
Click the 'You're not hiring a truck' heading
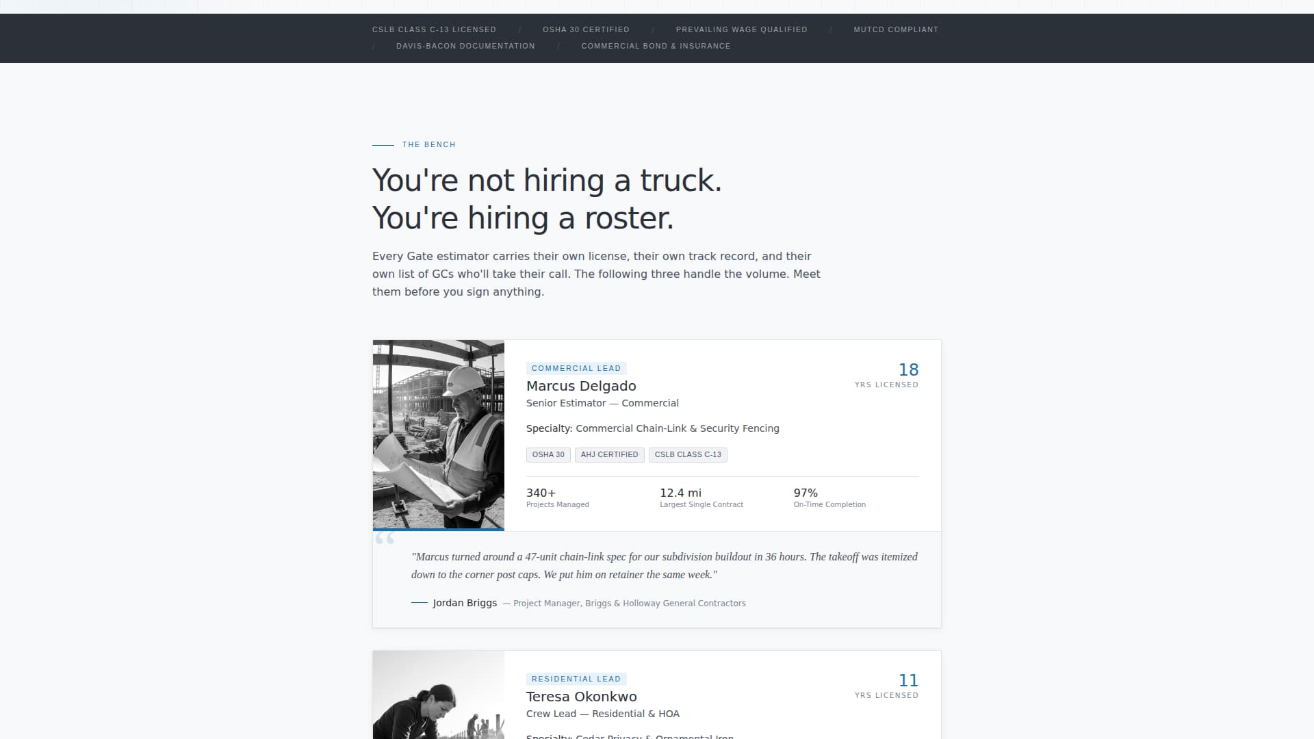coord(547,199)
